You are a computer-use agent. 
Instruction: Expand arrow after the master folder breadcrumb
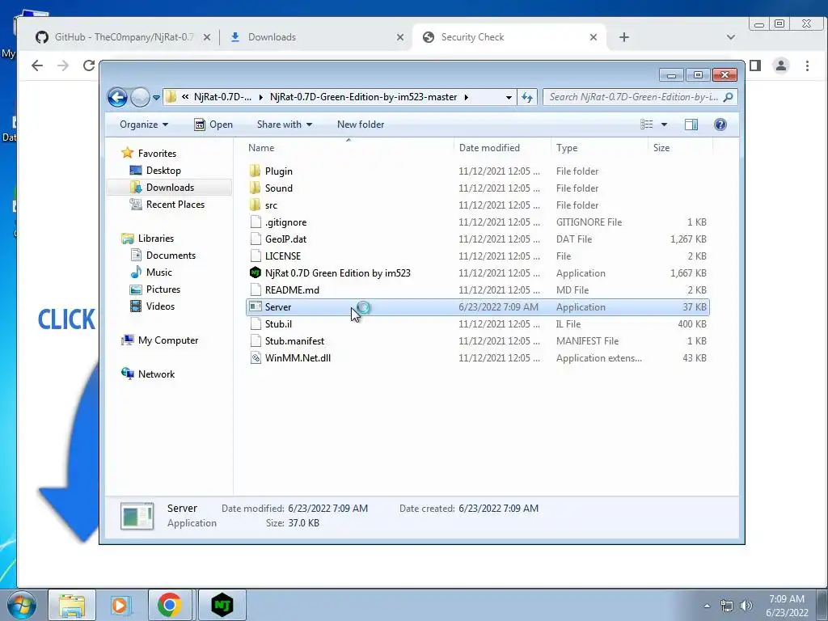(x=467, y=97)
